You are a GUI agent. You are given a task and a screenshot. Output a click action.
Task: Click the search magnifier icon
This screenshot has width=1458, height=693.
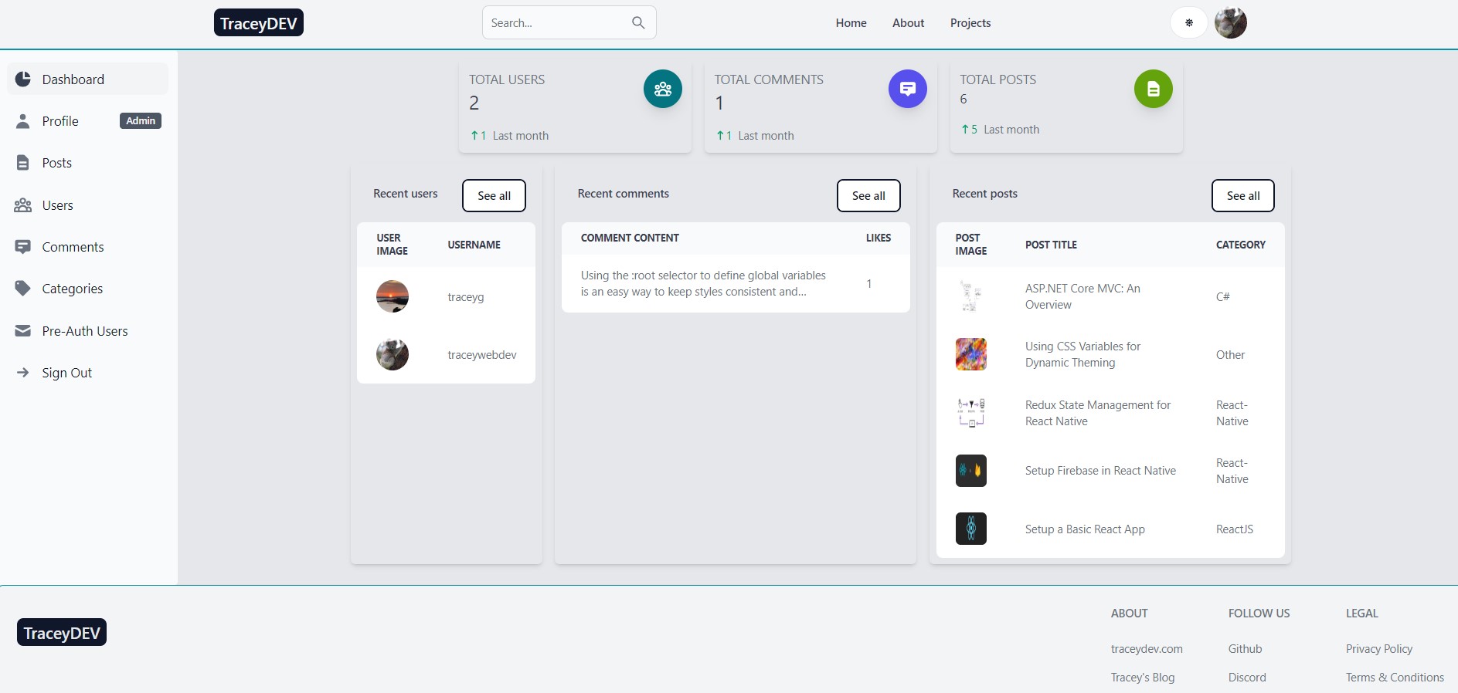point(637,23)
